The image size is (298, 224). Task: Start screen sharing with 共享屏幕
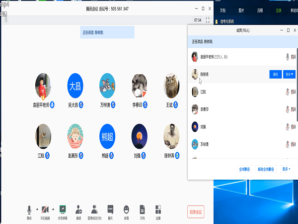pos(63,210)
